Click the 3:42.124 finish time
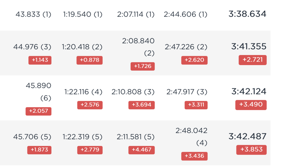The width and height of the screenshot is (287, 167). (249, 91)
